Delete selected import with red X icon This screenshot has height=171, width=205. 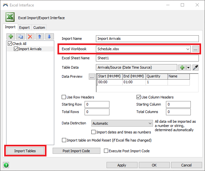click(30, 37)
